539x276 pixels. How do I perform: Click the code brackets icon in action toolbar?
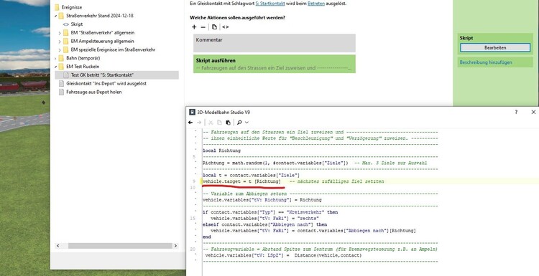coord(225,27)
